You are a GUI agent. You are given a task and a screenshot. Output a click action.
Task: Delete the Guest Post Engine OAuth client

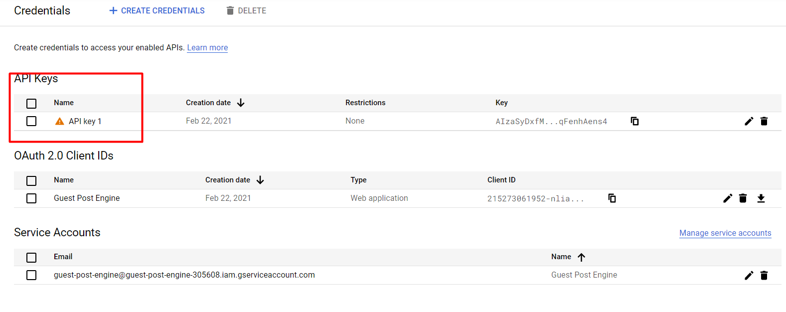(x=743, y=198)
